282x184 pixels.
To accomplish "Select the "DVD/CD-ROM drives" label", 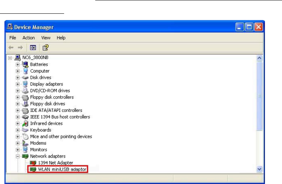I will click(x=50, y=91).
